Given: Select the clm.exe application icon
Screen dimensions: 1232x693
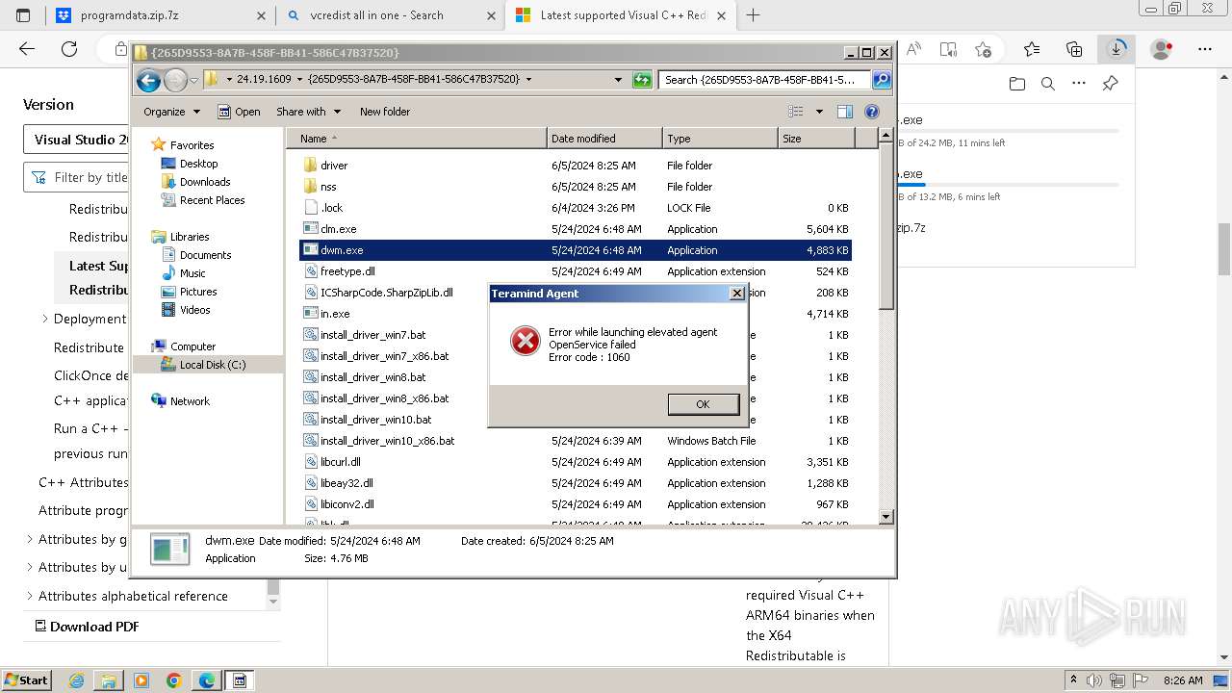Looking at the screenshot, I should (x=311, y=229).
